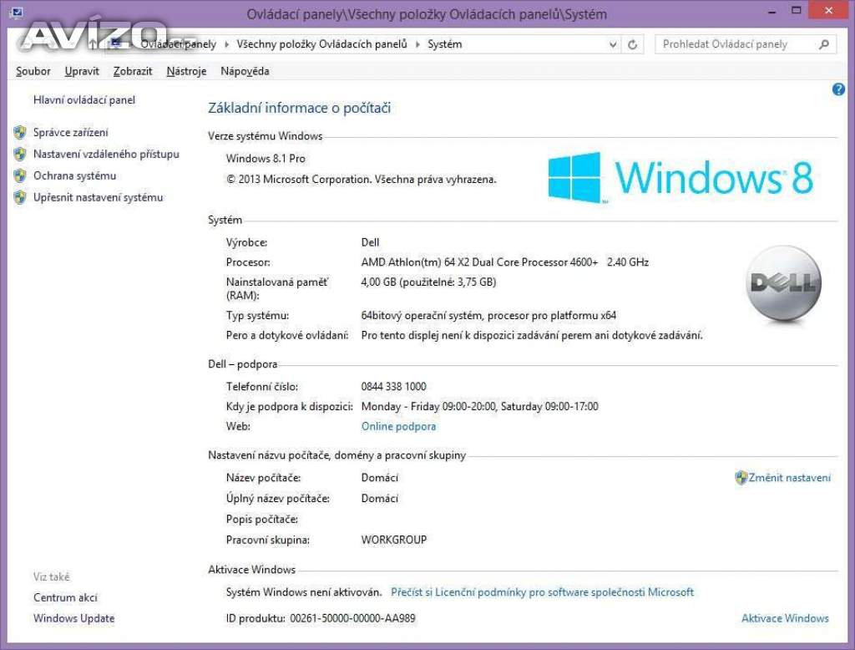This screenshot has width=855, height=650.
Task: Click the Změnit nastavení link text
Action: coord(790,478)
